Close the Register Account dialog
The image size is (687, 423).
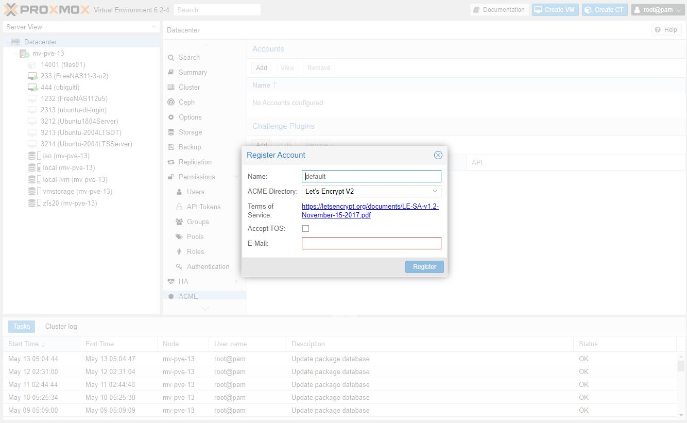tap(438, 155)
